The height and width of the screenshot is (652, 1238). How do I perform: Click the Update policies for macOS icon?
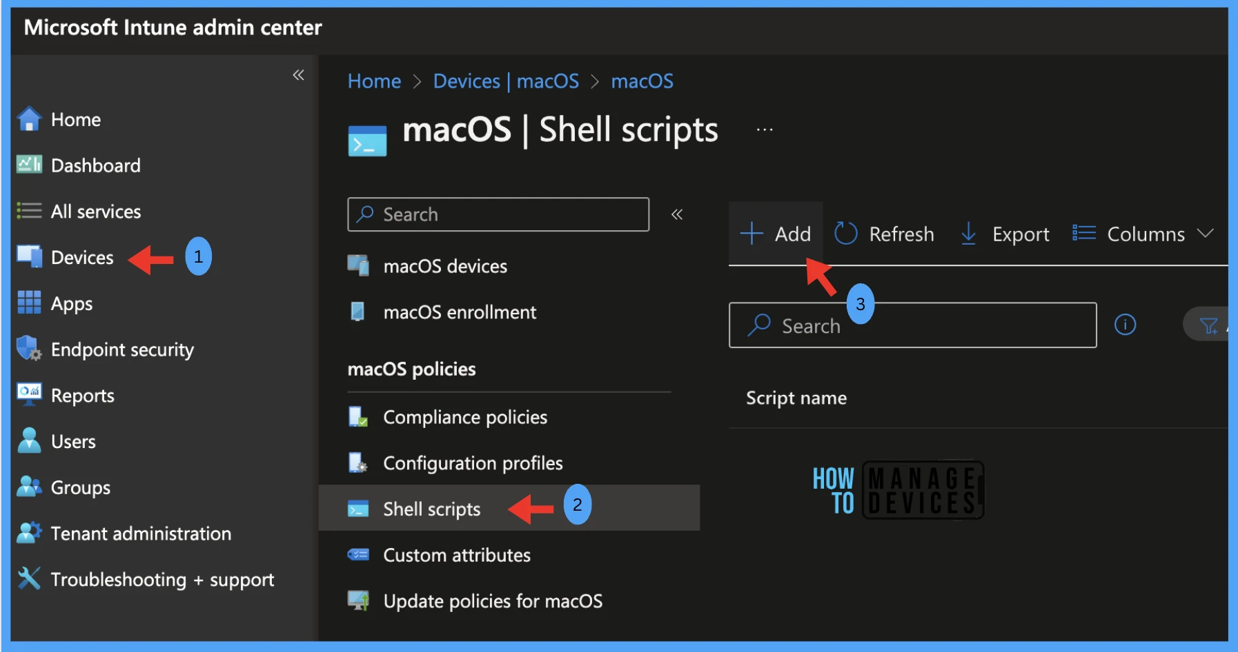[358, 600]
